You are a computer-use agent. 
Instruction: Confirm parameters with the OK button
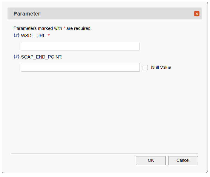click(x=151, y=160)
